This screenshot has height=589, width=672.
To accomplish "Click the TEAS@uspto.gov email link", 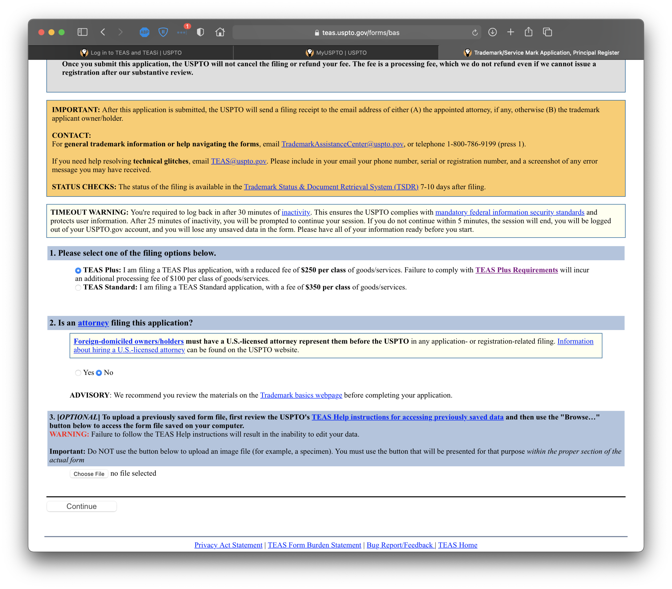I will coord(239,161).
